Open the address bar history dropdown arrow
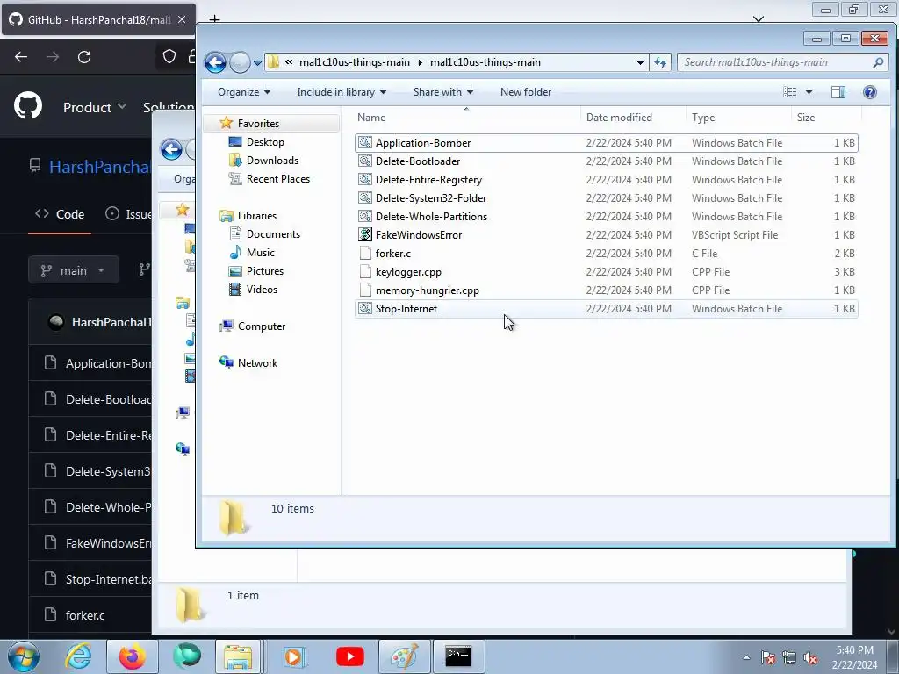This screenshot has width=899, height=674. click(640, 63)
